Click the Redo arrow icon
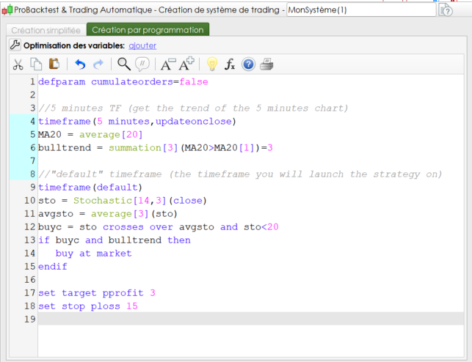This screenshot has height=362, width=472. click(98, 64)
